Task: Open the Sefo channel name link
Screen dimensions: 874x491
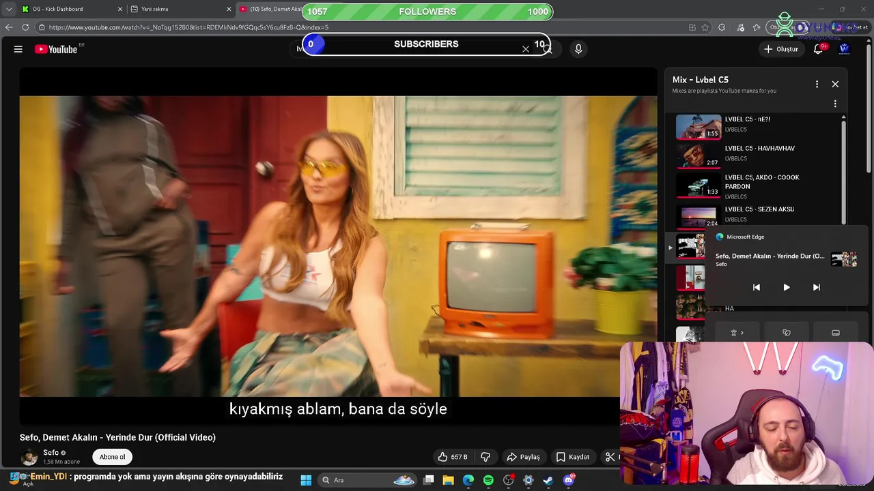Action: point(51,453)
